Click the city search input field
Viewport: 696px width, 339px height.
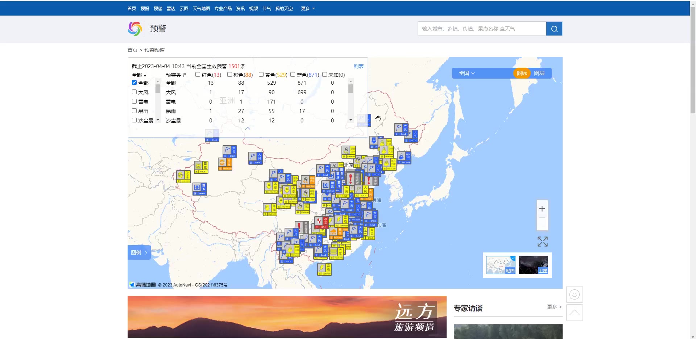[482, 29]
